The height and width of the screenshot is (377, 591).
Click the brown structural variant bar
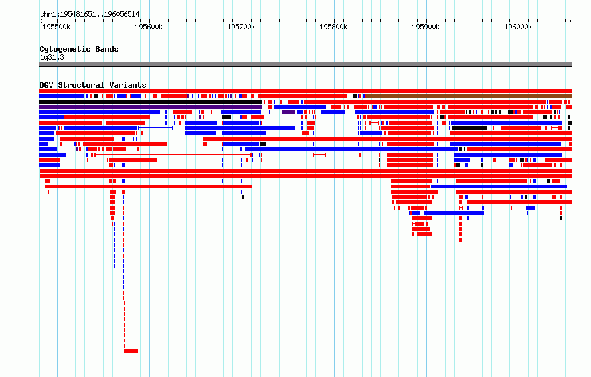469,96
